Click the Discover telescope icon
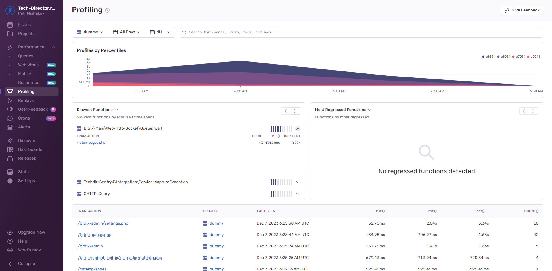This screenshot has height=271, width=552. (x=10, y=141)
